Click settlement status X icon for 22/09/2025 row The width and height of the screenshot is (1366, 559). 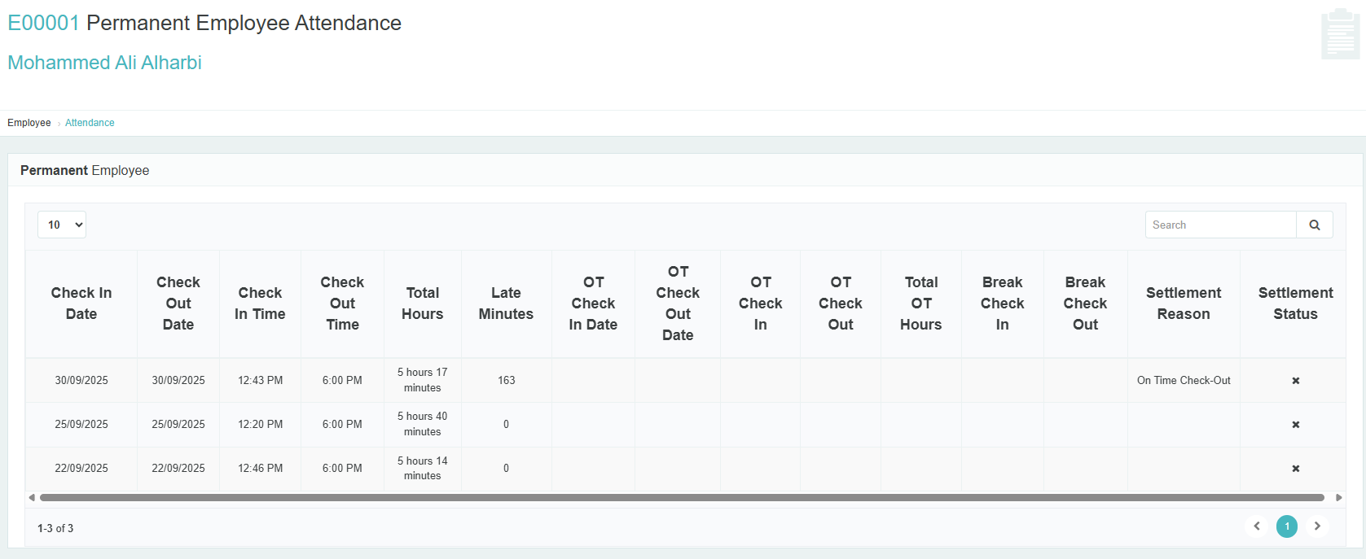click(x=1295, y=469)
